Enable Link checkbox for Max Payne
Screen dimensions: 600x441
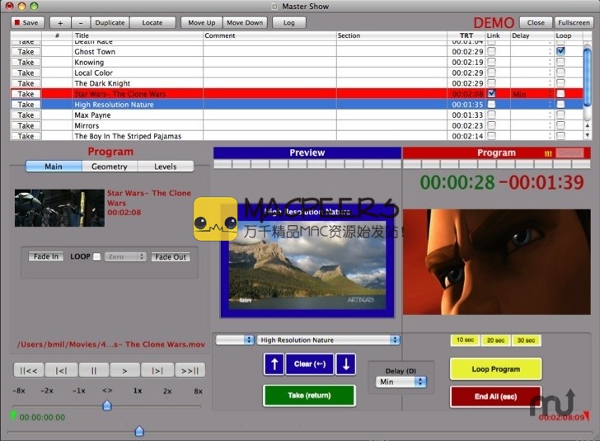(x=492, y=115)
